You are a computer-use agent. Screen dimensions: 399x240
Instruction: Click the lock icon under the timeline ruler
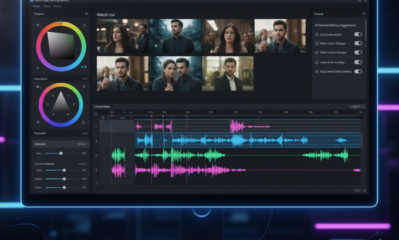(x=103, y=118)
